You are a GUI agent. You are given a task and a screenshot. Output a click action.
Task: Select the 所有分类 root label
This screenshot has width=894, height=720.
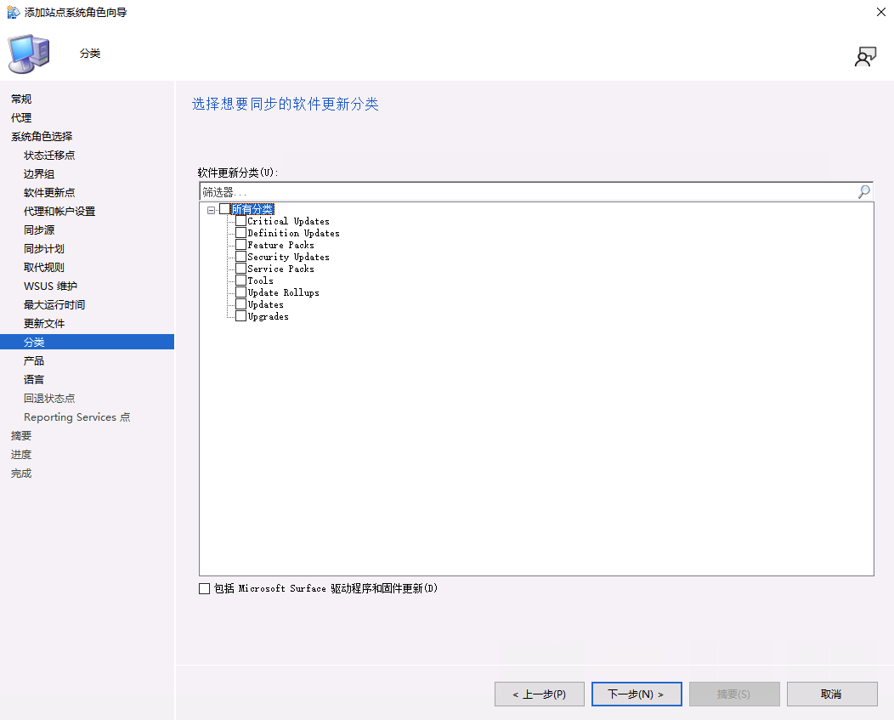pos(252,210)
